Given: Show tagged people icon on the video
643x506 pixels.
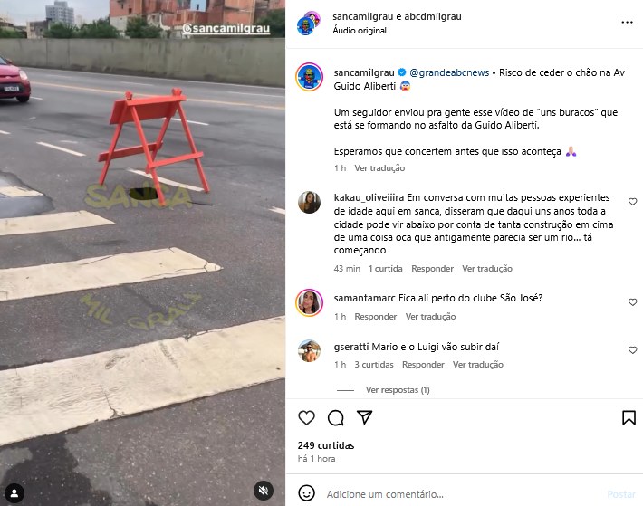Looking at the screenshot, I should pyautogui.click(x=14, y=492).
